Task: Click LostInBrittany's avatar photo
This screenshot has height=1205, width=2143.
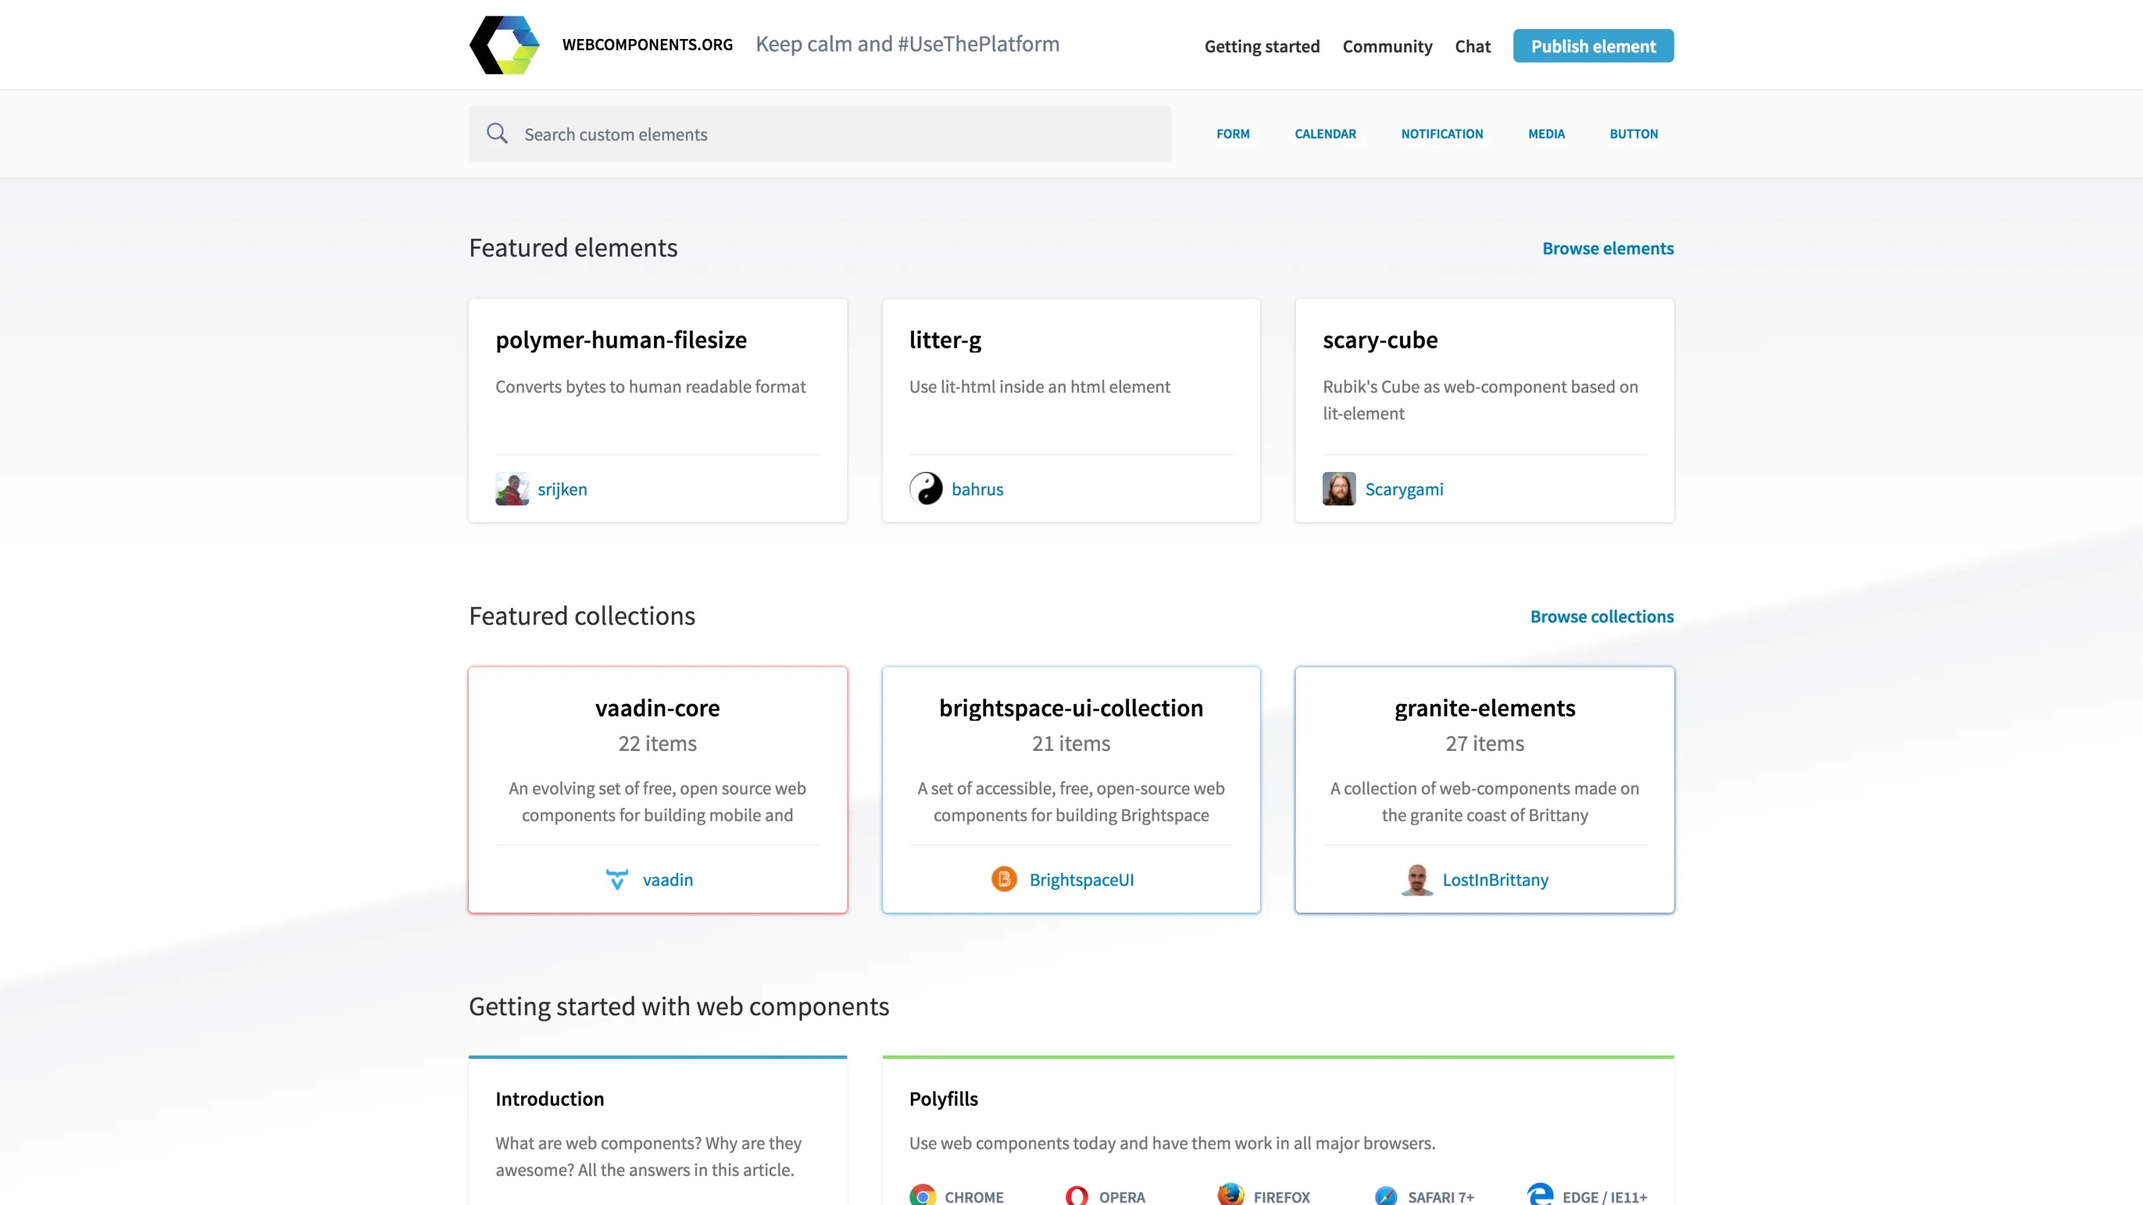Action: [1417, 879]
